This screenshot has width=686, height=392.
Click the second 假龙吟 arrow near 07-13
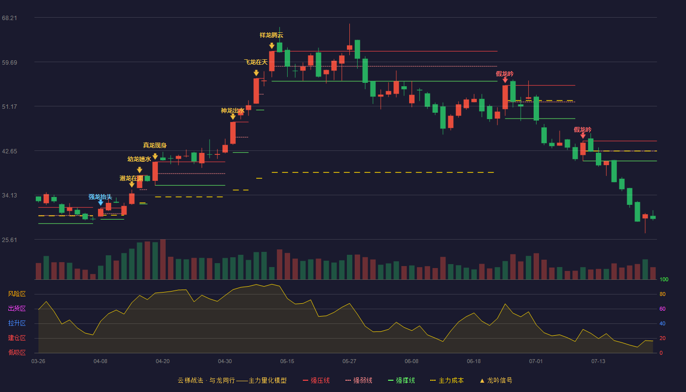click(x=583, y=135)
